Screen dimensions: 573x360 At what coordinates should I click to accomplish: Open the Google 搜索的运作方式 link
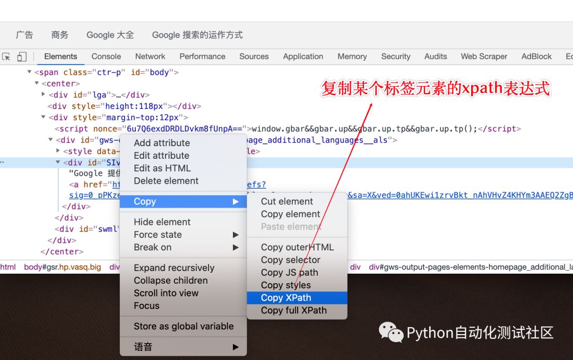coord(197,35)
